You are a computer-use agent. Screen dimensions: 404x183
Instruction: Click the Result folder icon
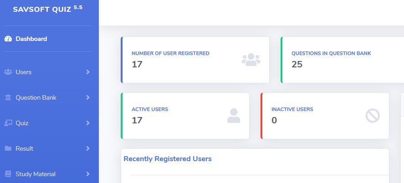8,148
